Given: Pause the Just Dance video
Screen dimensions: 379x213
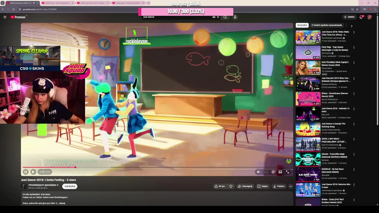Looking at the screenshot, I should point(25,172).
